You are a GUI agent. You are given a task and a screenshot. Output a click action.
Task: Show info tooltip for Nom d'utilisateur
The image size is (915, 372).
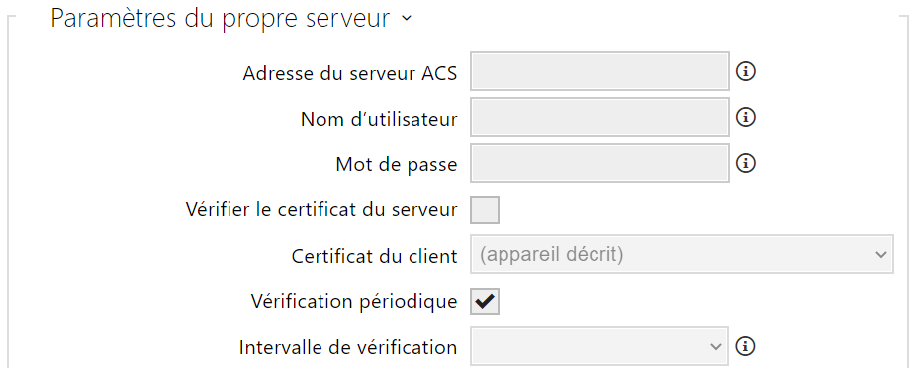click(x=745, y=118)
